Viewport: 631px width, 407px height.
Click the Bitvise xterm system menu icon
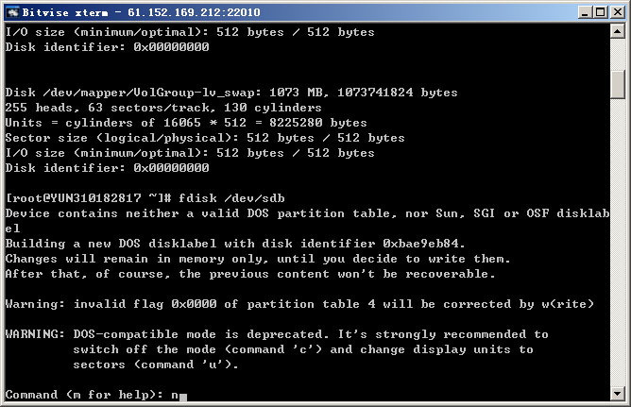coord(12,10)
